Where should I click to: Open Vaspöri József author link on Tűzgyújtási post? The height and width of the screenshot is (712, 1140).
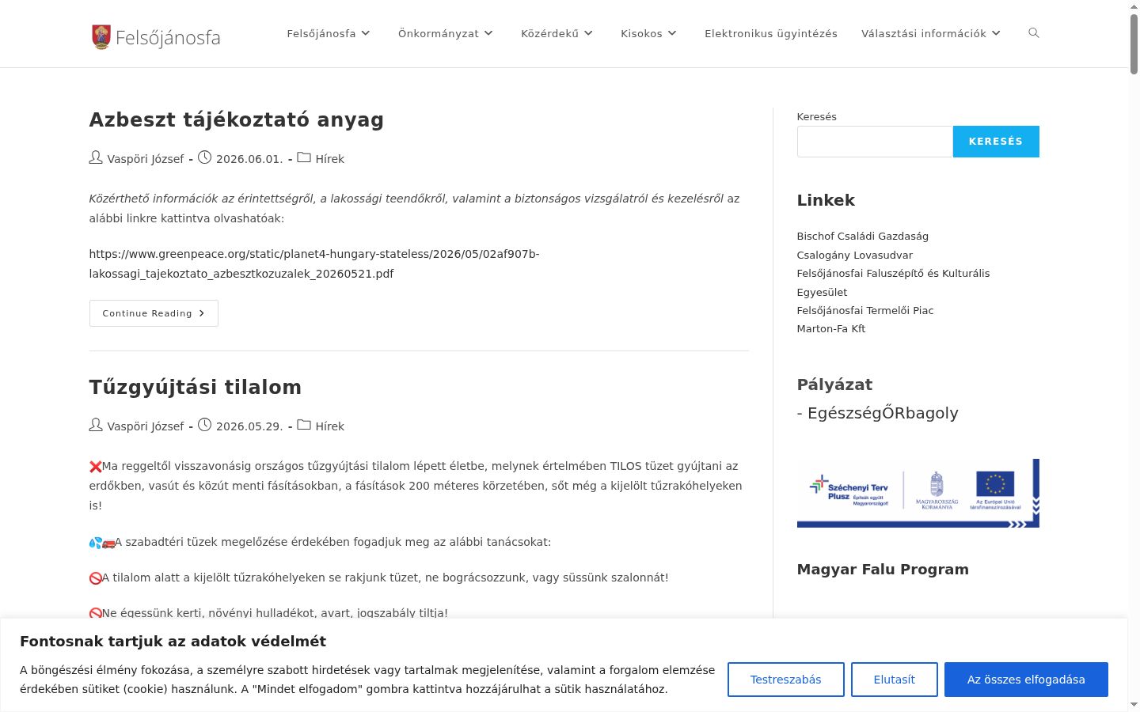(x=146, y=426)
